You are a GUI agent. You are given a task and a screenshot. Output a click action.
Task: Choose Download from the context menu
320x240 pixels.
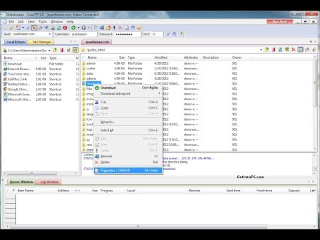point(128,88)
